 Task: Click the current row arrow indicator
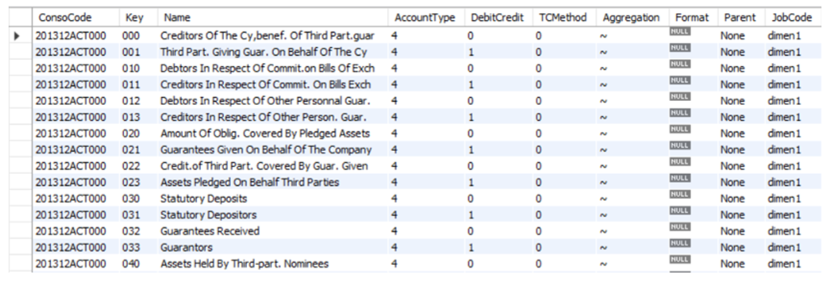point(17,37)
